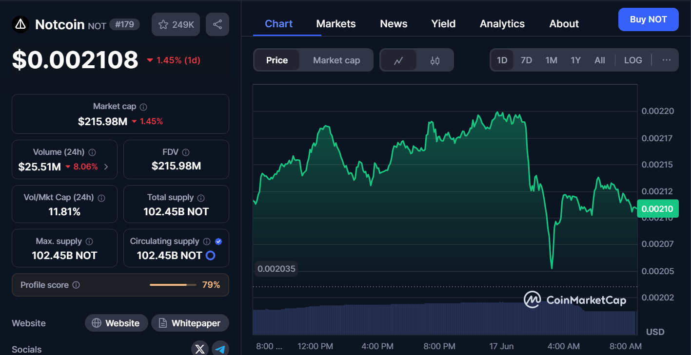
Task: Show Max. supply info icon
Action: (x=89, y=242)
